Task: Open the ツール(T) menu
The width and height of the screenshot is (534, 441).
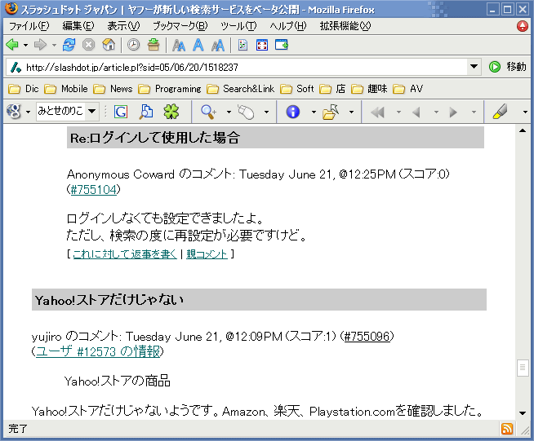Action: pos(238,26)
